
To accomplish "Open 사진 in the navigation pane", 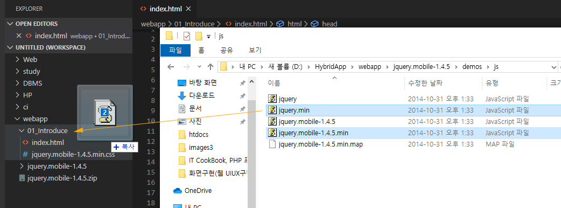I will (x=195, y=121).
